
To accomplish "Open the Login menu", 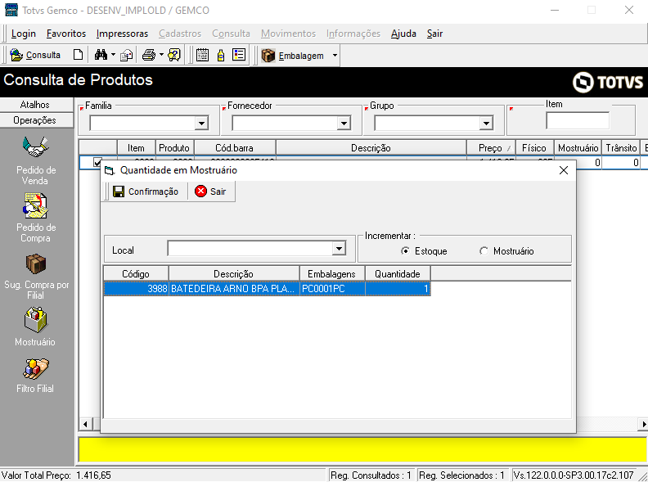I will click(24, 34).
